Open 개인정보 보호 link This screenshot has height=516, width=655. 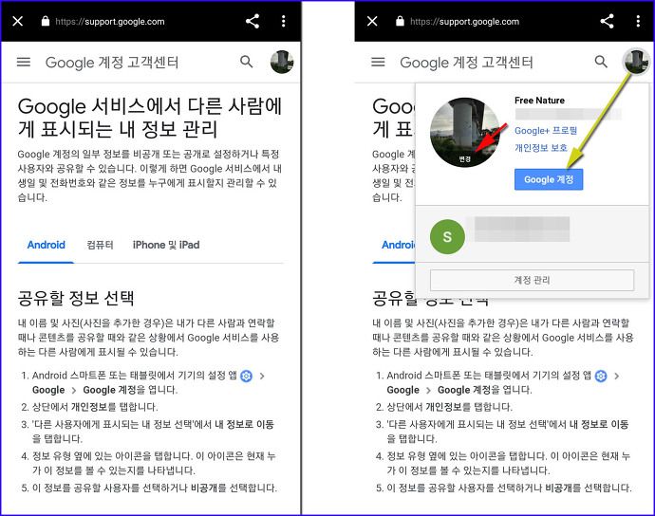click(x=541, y=148)
